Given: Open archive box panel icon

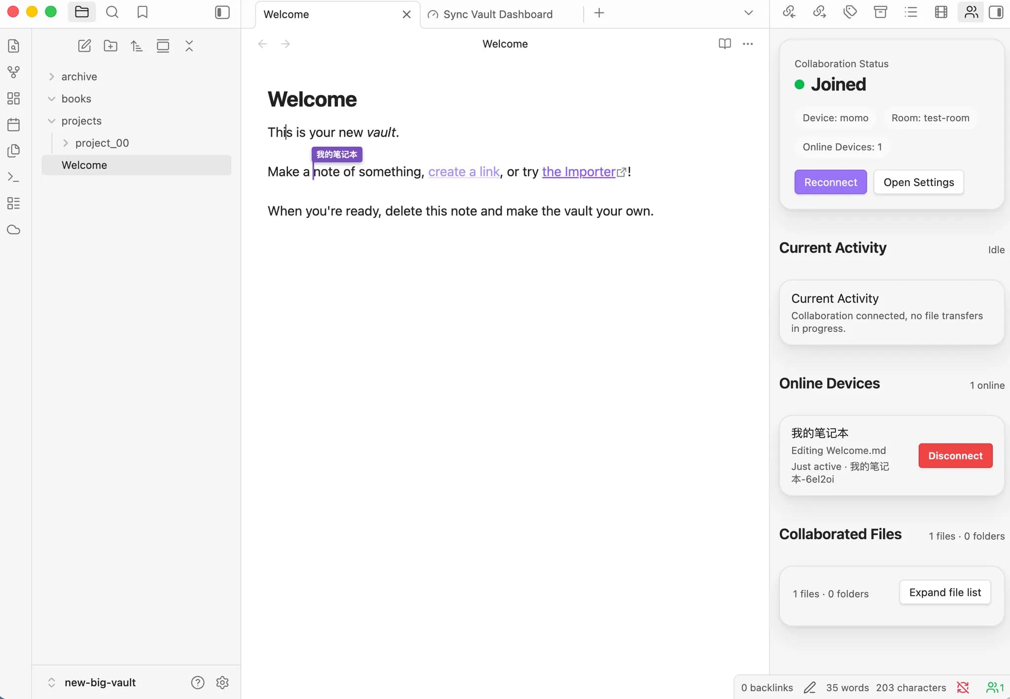Looking at the screenshot, I should pos(880,12).
